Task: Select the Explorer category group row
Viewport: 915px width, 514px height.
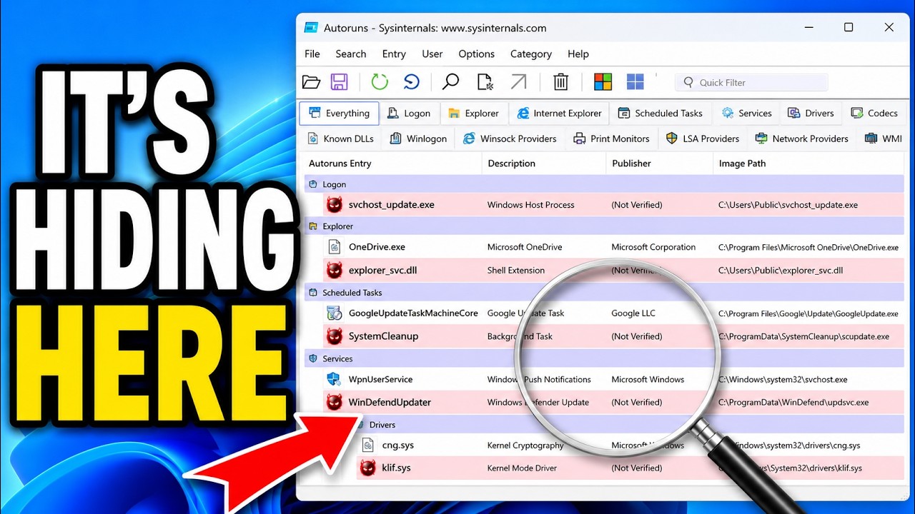Action: click(605, 226)
